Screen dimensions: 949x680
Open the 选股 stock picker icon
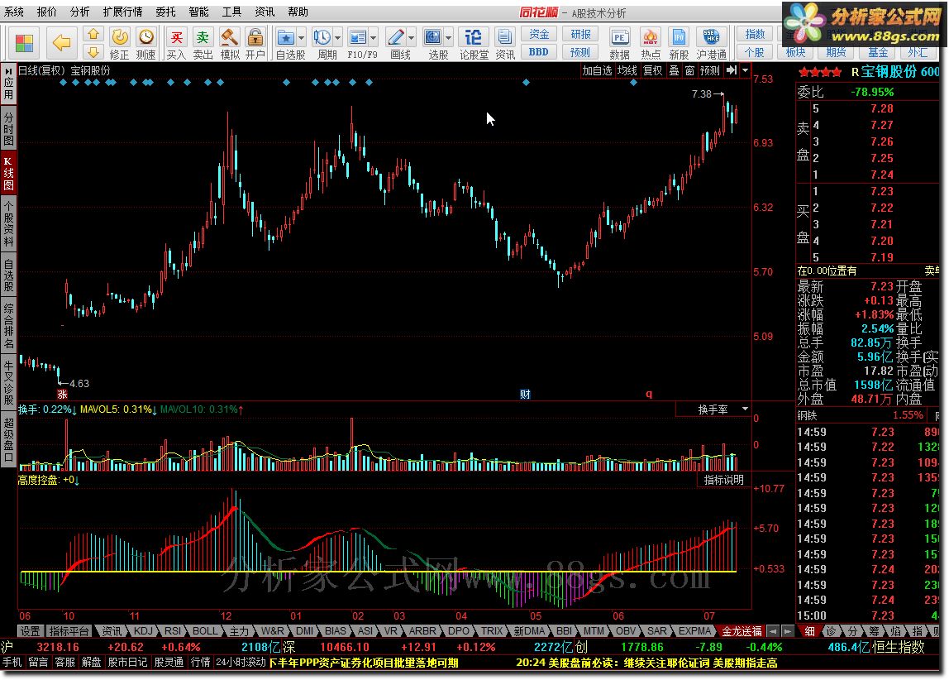click(432, 37)
